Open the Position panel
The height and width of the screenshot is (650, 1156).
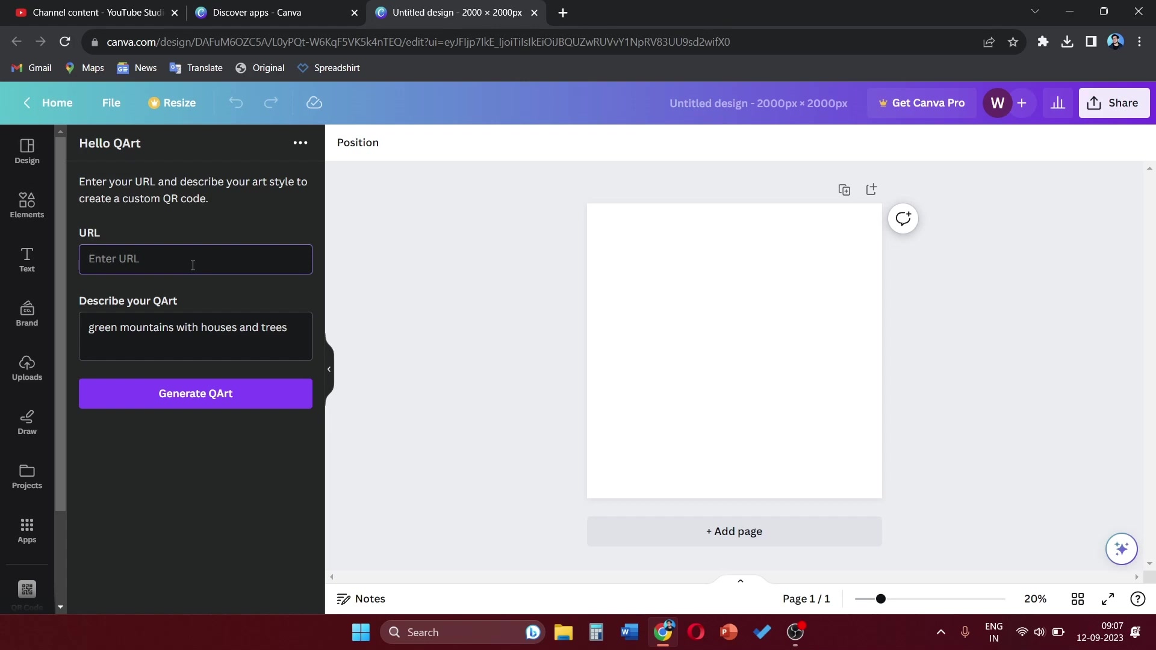pos(358,143)
